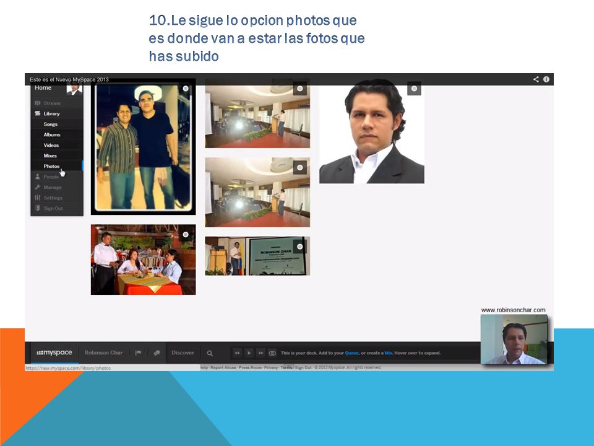The height and width of the screenshot is (446, 594).
Task: Select circle on presentation screen photo
Action: (299, 247)
